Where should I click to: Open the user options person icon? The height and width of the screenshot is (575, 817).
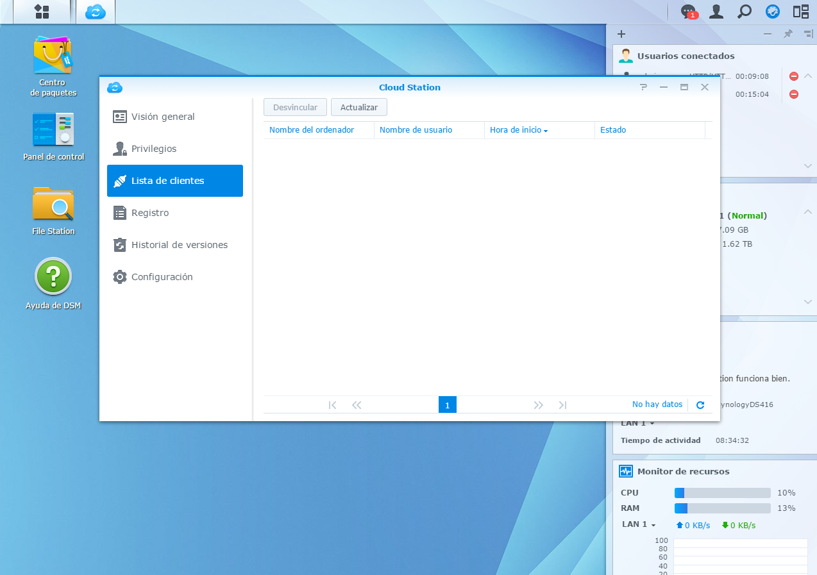pos(716,12)
